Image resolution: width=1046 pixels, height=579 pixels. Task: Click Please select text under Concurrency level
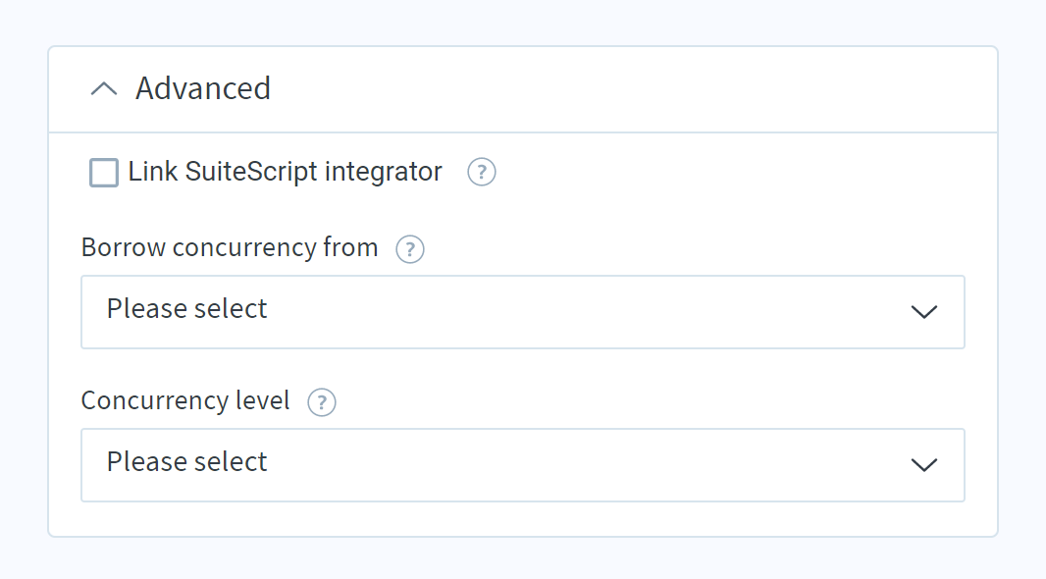click(186, 462)
